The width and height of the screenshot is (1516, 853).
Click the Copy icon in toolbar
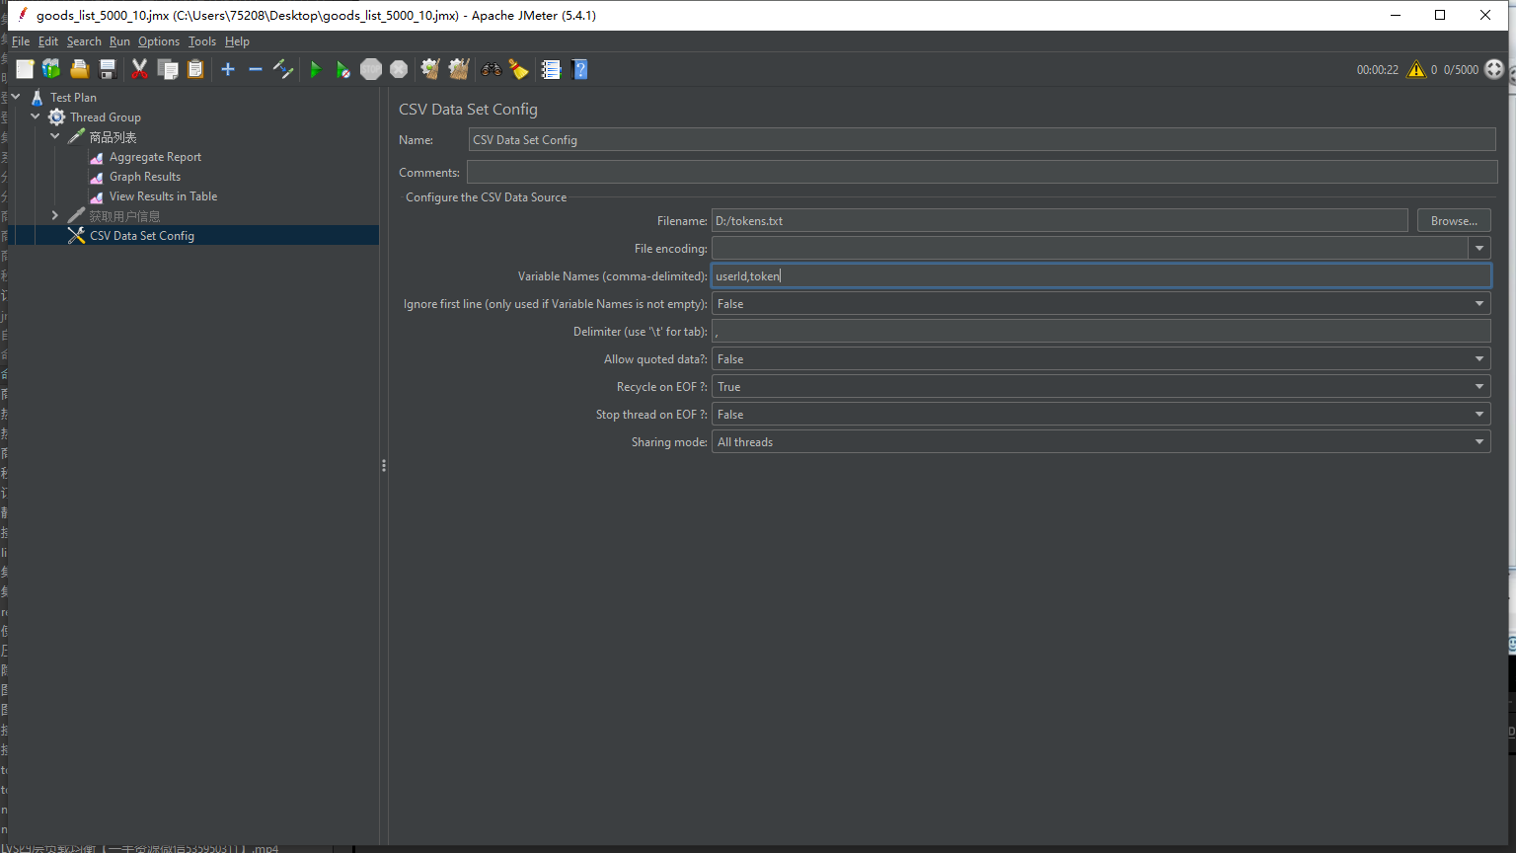(x=168, y=69)
